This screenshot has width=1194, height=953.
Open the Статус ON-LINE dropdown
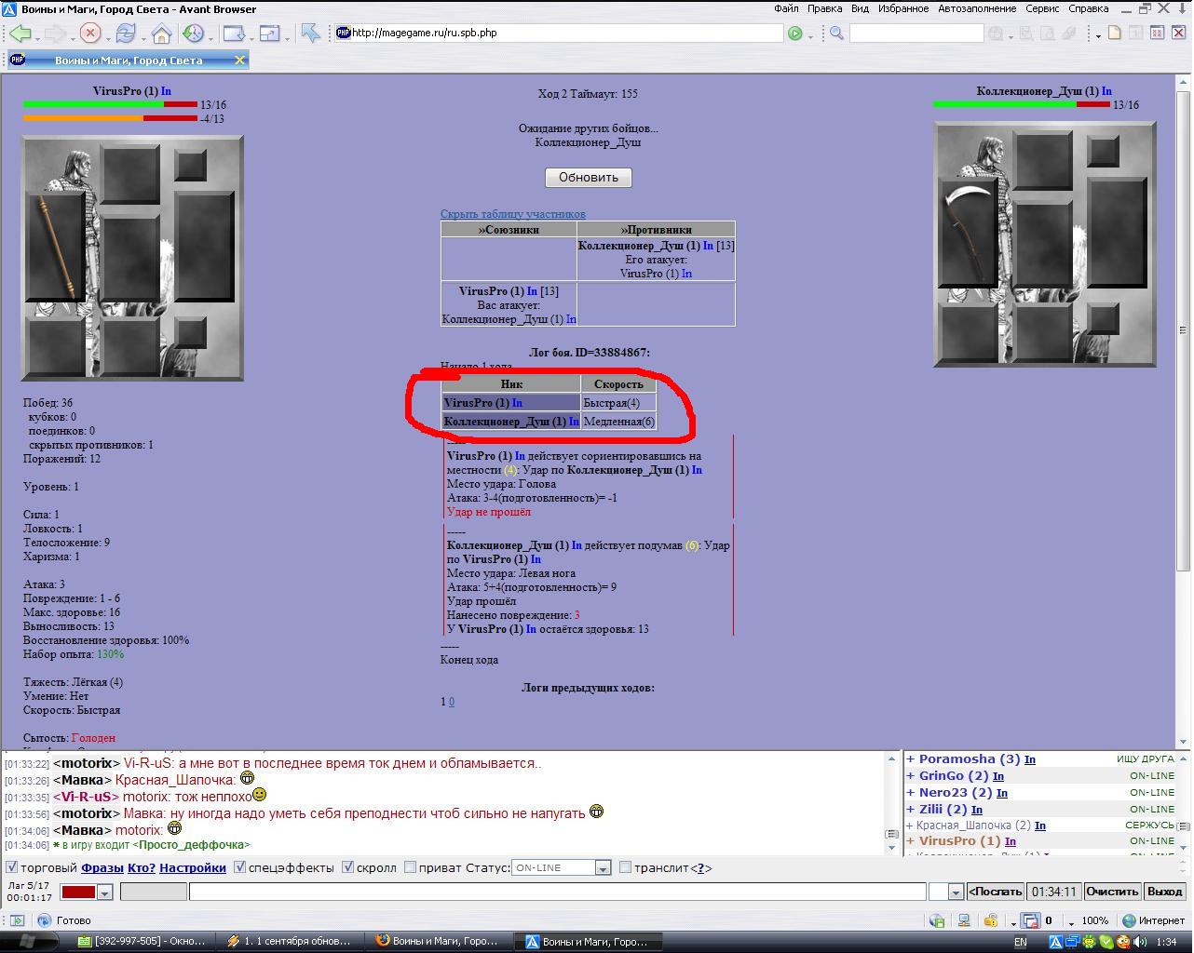(x=603, y=868)
